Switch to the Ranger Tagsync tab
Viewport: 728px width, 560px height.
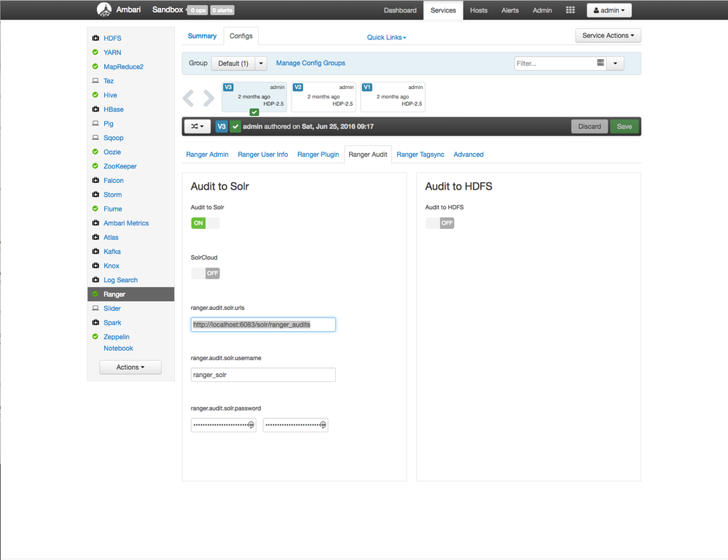tap(420, 154)
